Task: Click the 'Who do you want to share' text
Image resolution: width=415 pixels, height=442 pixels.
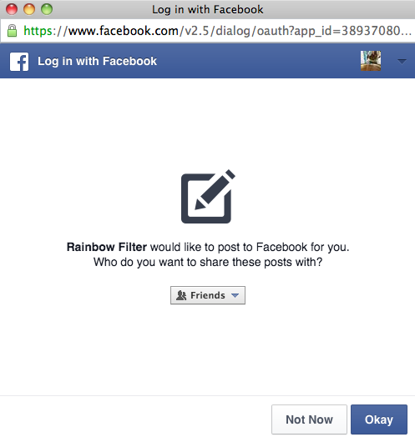Action: pyautogui.click(x=208, y=262)
